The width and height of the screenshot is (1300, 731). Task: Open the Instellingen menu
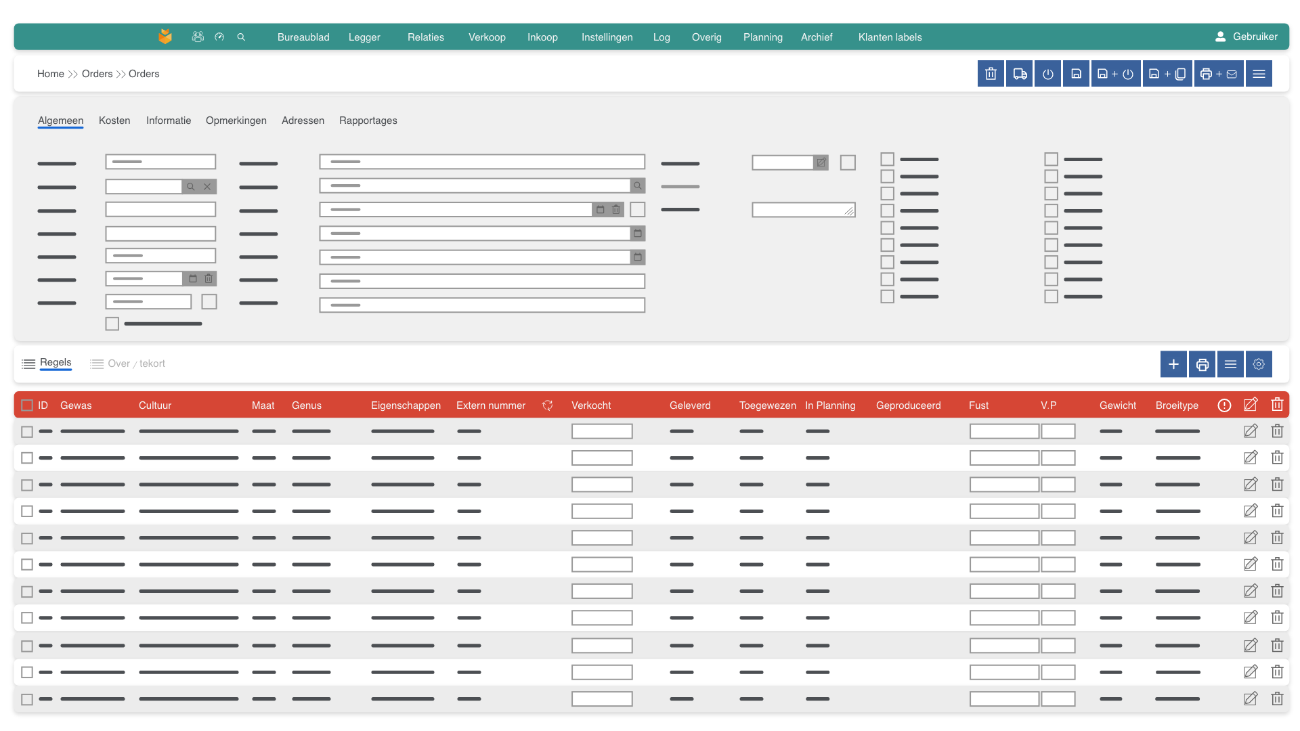coord(607,37)
